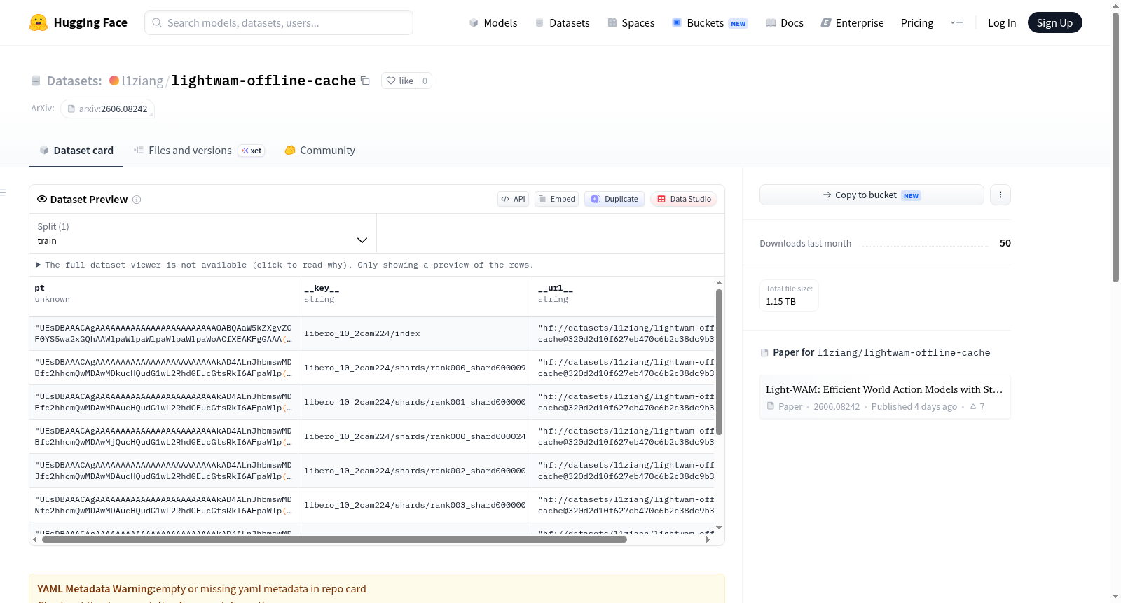Click the table's scroll-up arrow
1121x603 pixels.
point(719,283)
